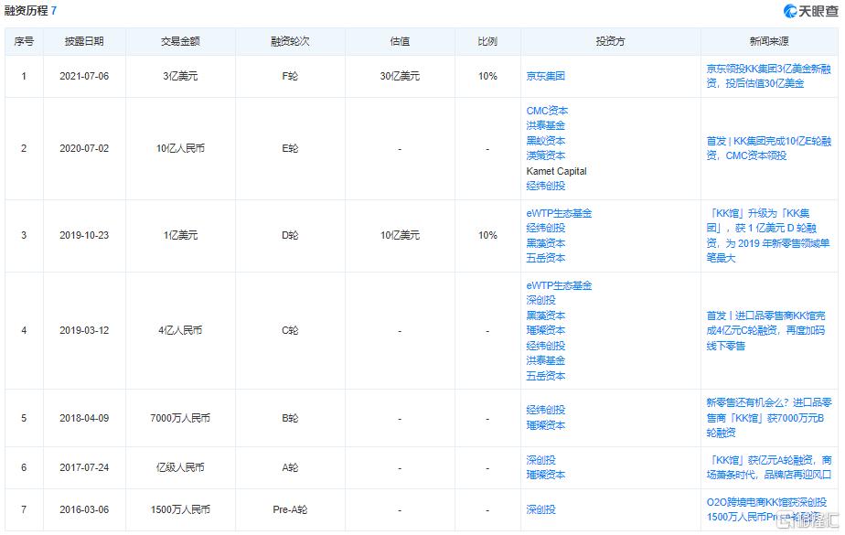
Task: Select the 4亿人民币 transaction amount
Action: click(x=180, y=330)
